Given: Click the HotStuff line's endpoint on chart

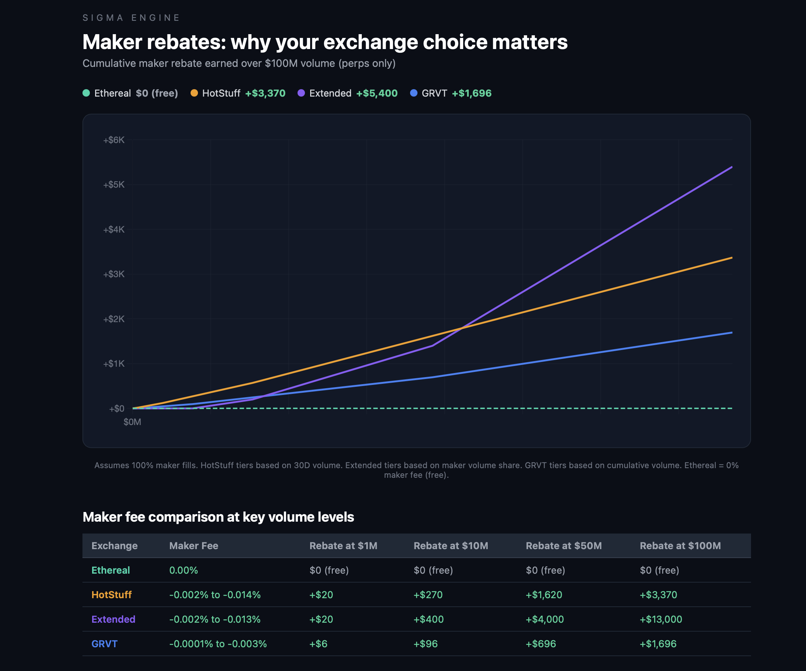Looking at the screenshot, I should (x=732, y=257).
